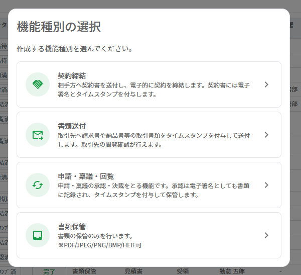The width and height of the screenshot is (301, 275).
Task: Click the 書類送付 description about 取引先
Action: (x=154, y=140)
